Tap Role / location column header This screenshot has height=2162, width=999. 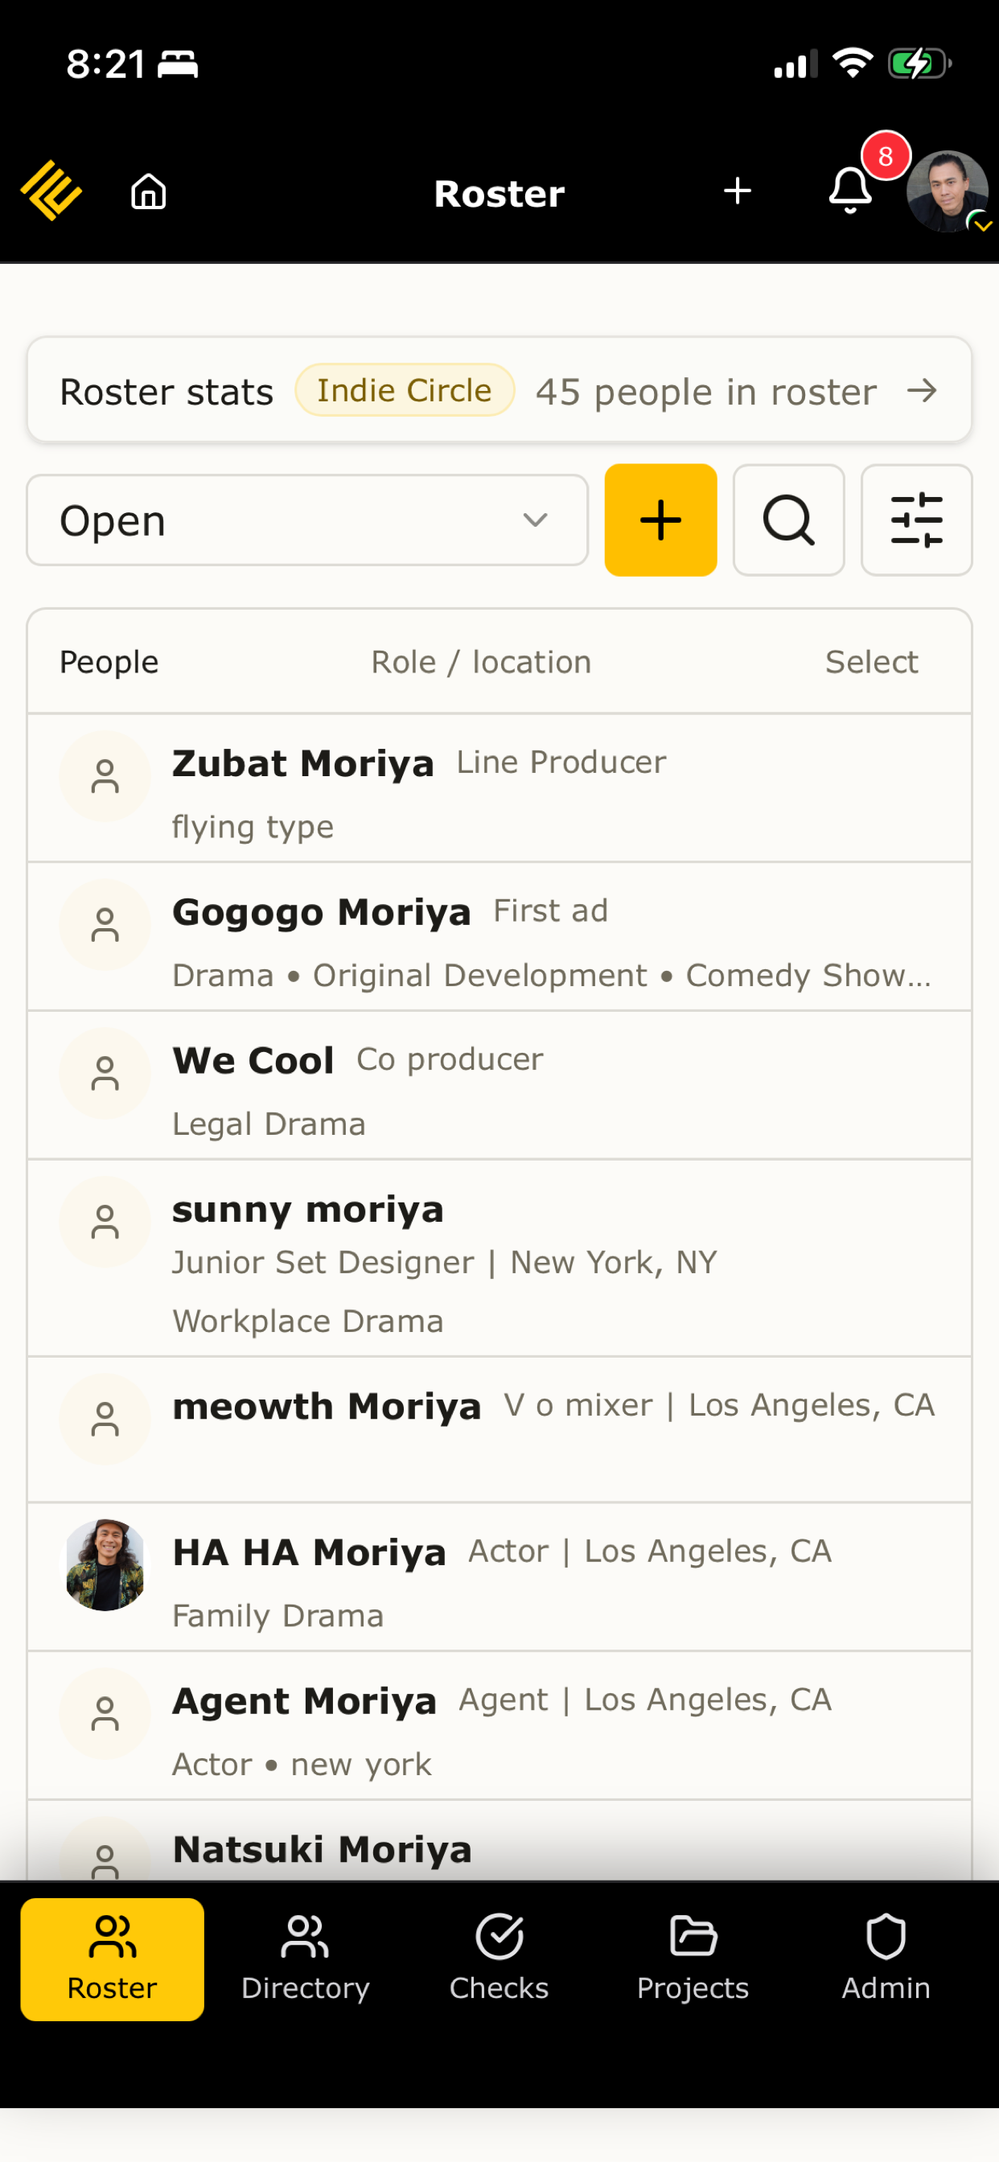pos(481,662)
